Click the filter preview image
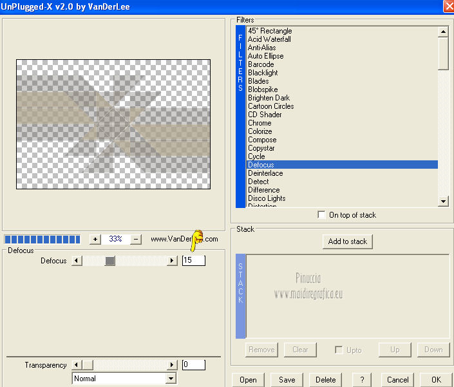This screenshot has width=454, height=387. [x=113, y=124]
